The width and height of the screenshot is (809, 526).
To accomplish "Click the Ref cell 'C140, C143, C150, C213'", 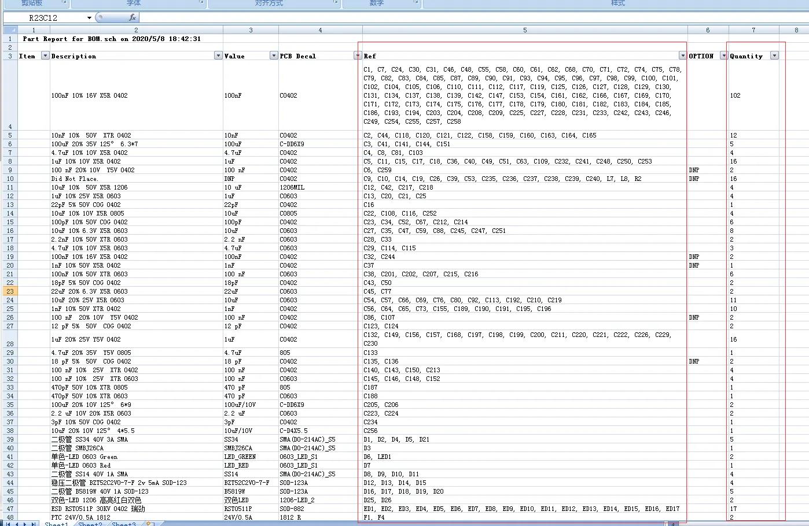I will (x=525, y=370).
